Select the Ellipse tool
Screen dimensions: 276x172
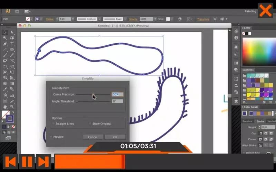coord(12,50)
